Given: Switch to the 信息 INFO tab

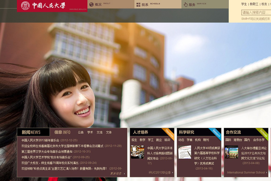Looking at the screenshot, I should click(62, 132).
